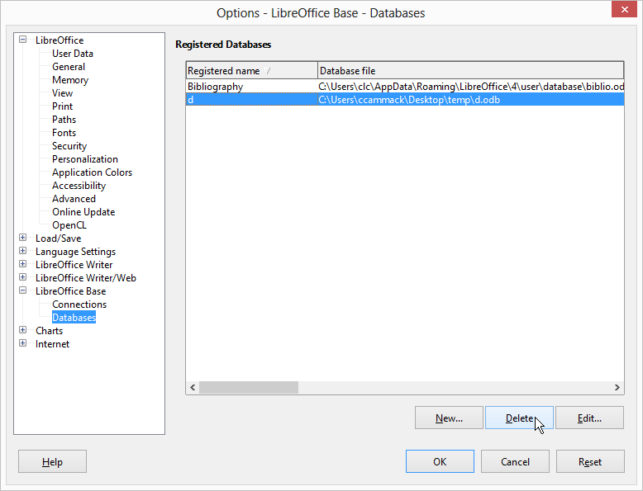The image size is (643, 491).
Task: Select the LibreOffice Base label
Action: pyautogui.click(x=70, y=291)
